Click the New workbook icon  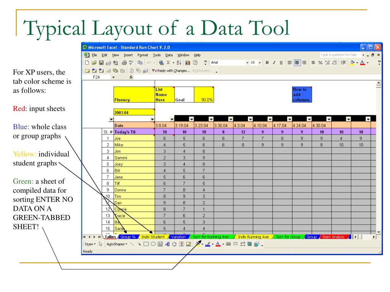point(87,63)
